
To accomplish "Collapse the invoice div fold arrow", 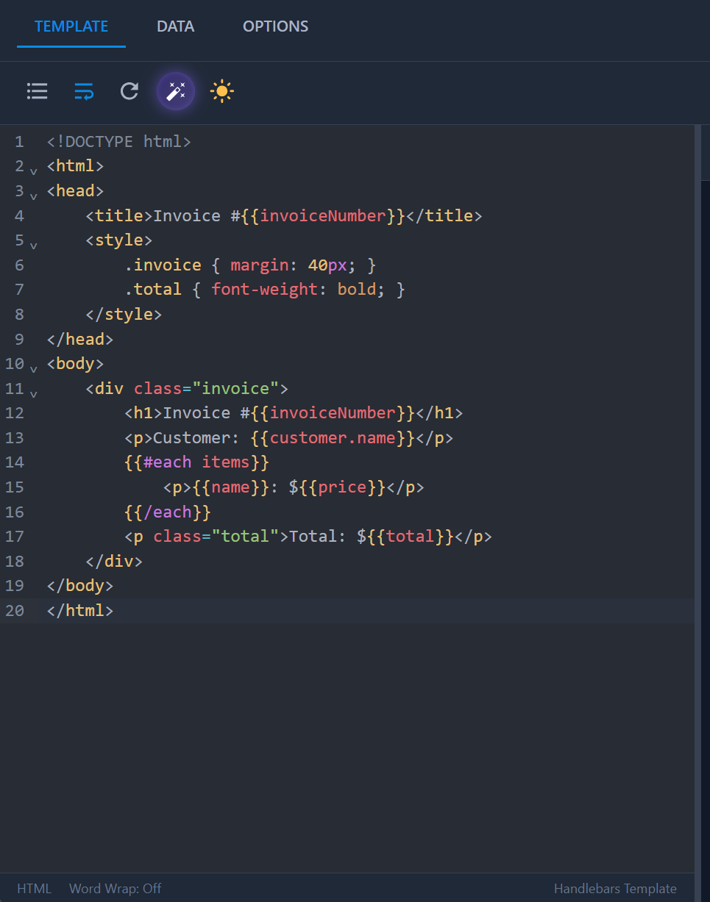I will (x=33, y=393).
